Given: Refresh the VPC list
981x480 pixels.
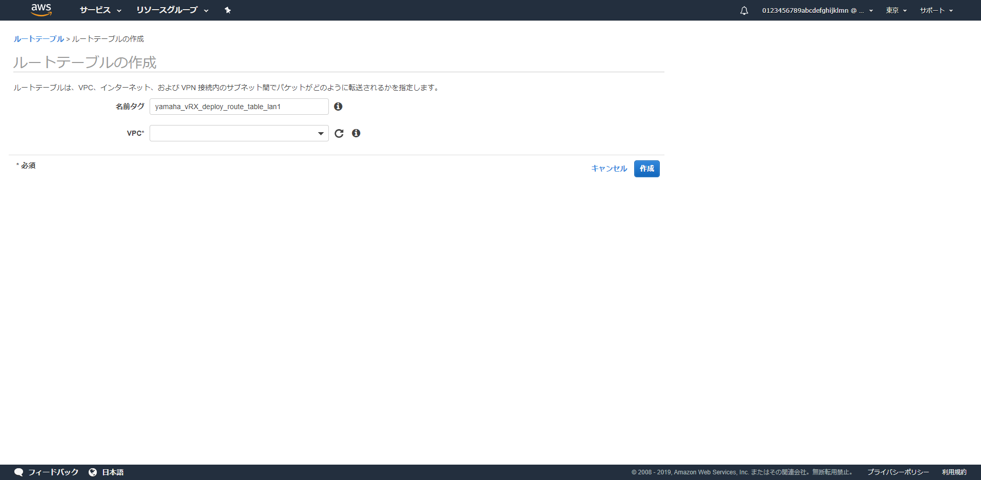Looking at the screenshot, I should 339,133.
